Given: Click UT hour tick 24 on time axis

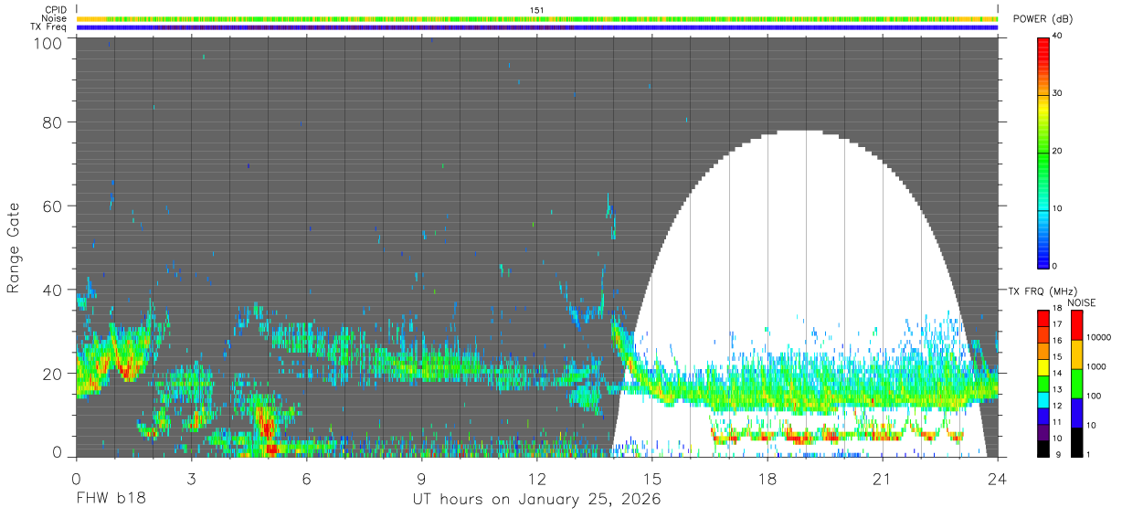Looking at the screenshot, I should point(997,477).
